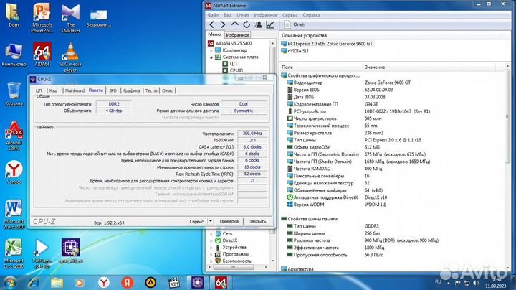Open the Dom desktop folder icon
The height and width of the screenshot is (290, 516).
14,16
